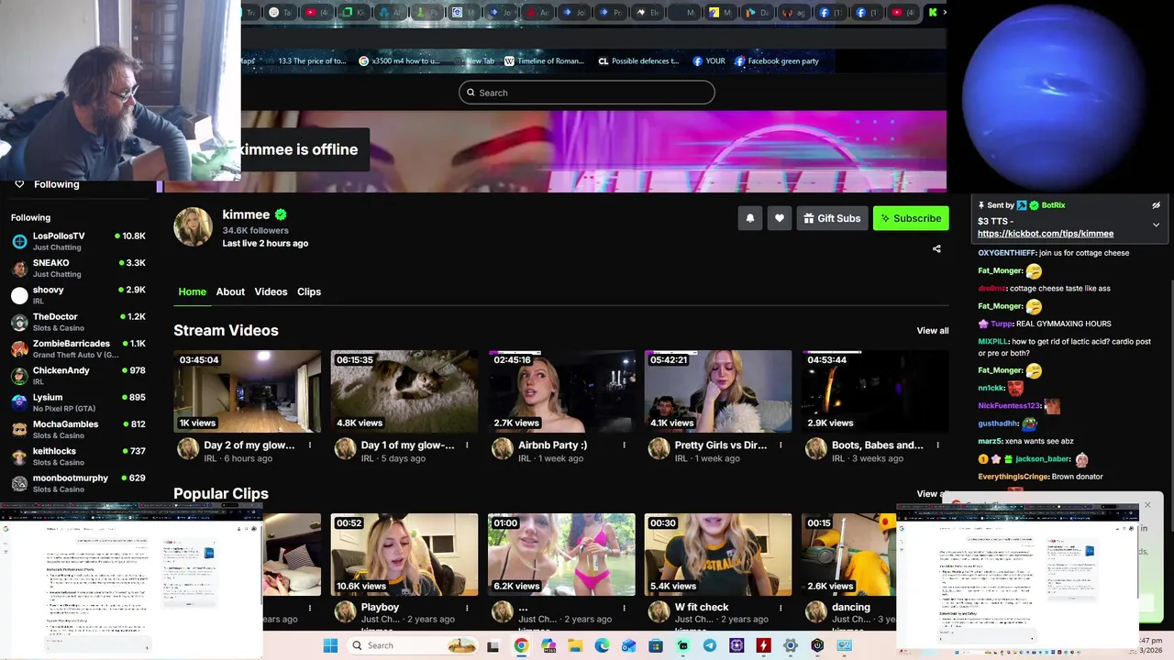Image resolution: width=1174 pixels, height=660 pixels.
Task: Open MochaGambles channel in sidebar
Action: point(79,429)
